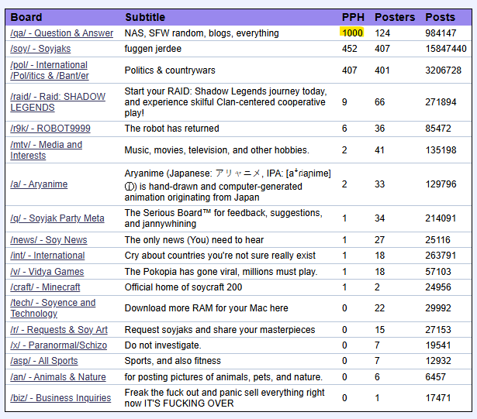Open the /qa/ - Question & Answer board
The image size is (477, 419).
click(x=61, y=33)
